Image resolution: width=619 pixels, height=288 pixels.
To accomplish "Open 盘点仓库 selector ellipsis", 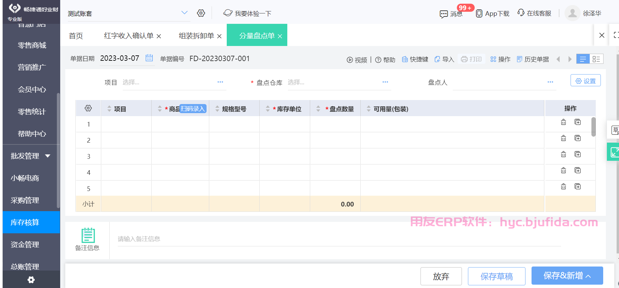I will (x=385, y=82).
